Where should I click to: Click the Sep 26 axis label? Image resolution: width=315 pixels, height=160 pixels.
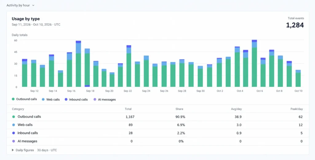164,91
